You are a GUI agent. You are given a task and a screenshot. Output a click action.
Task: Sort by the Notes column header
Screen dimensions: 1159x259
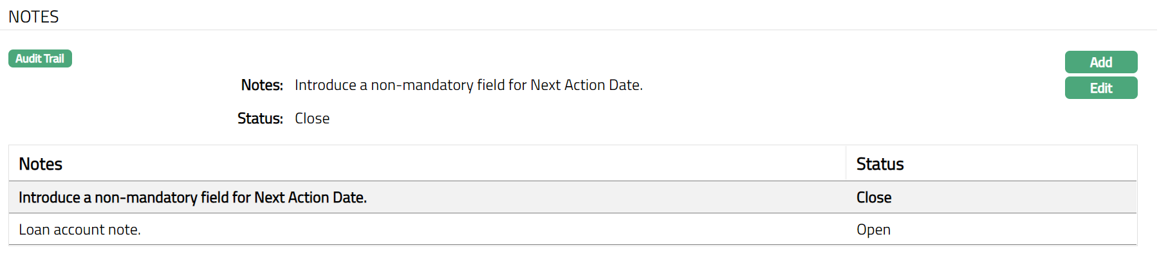coord(41,164)
